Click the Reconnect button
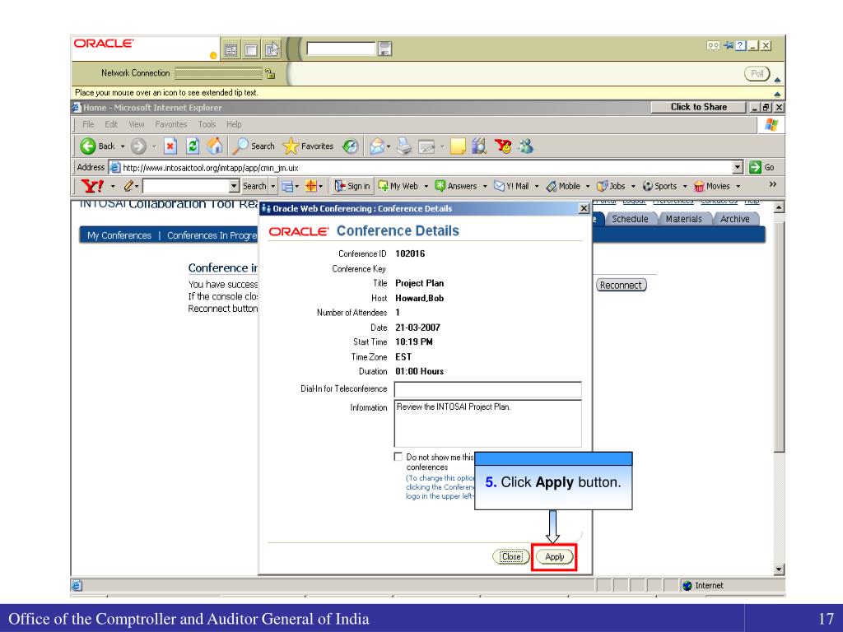 pyautogui.click(x=621, y=285)
